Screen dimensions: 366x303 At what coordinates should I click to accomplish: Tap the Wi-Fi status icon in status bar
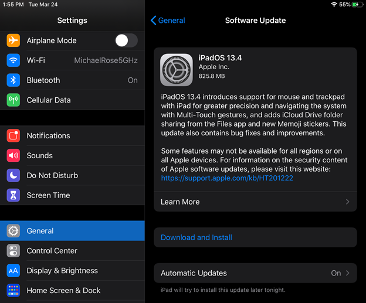point(334,5)
